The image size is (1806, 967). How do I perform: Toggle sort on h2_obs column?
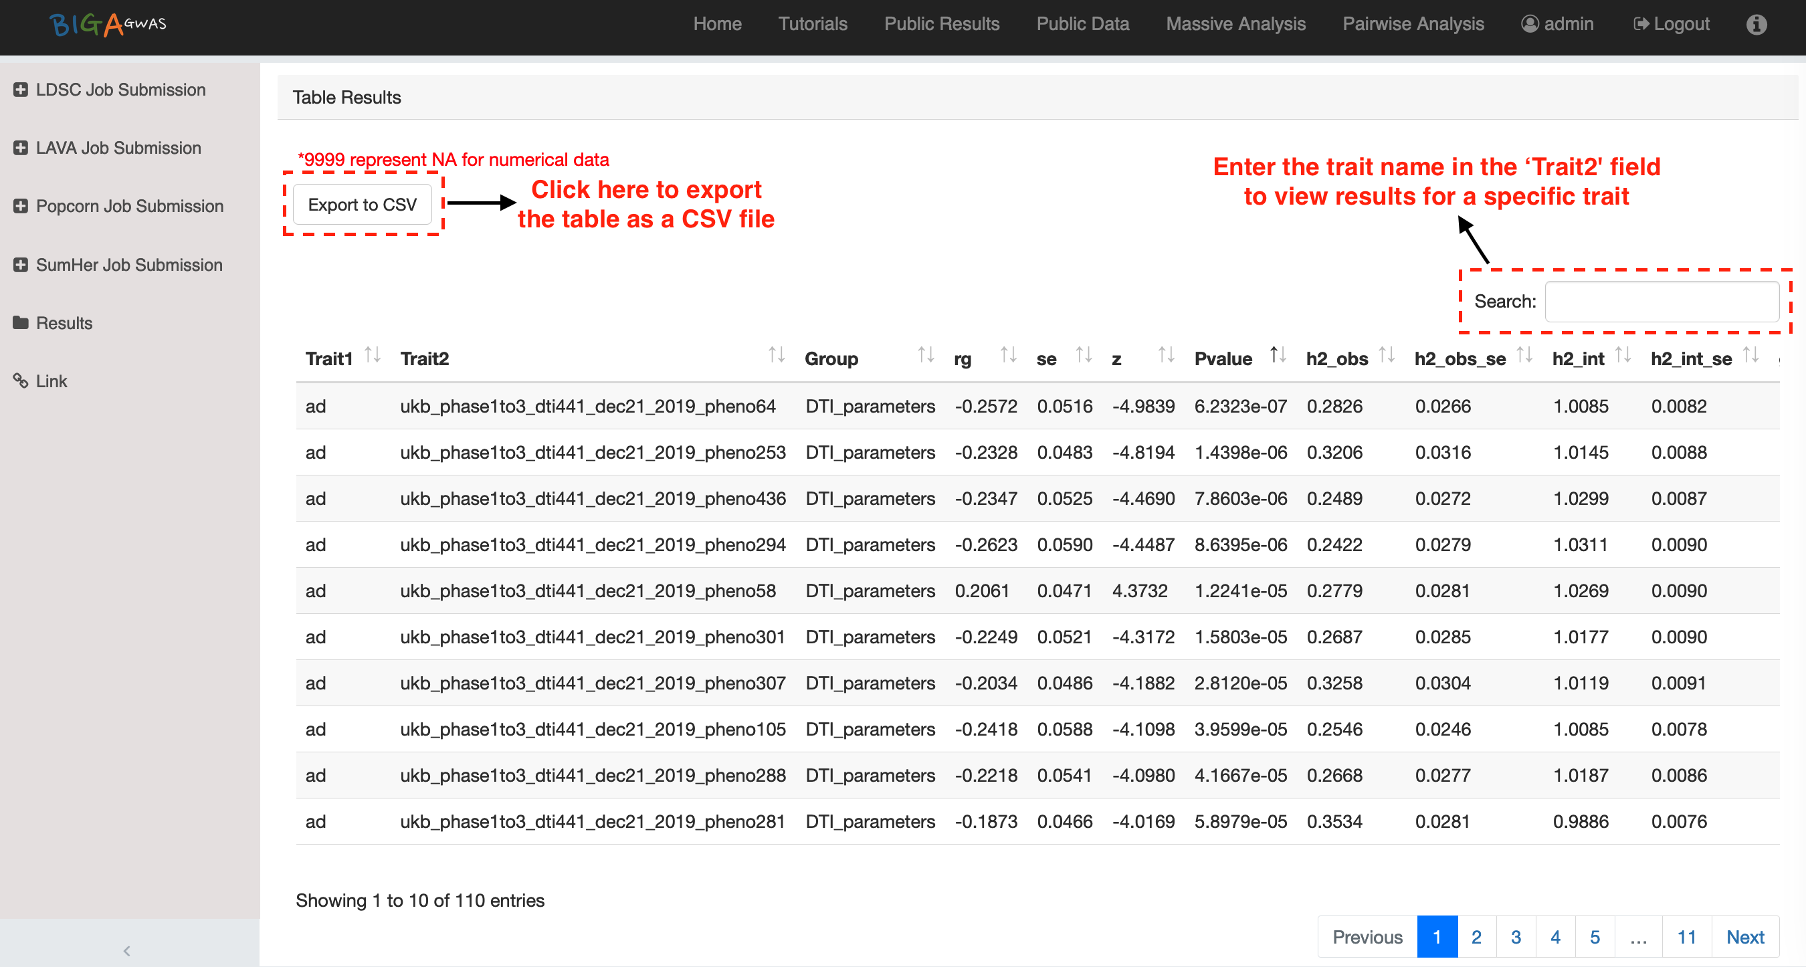coord(1386,355)
